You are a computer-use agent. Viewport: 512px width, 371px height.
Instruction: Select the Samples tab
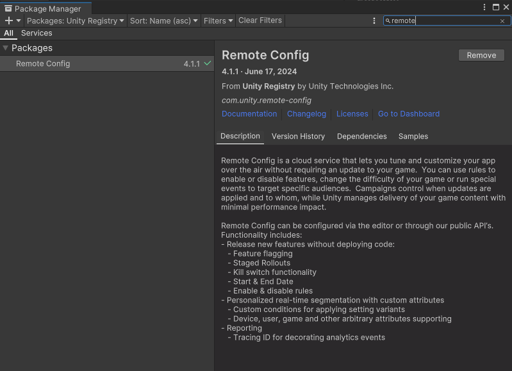pos(413,136)
